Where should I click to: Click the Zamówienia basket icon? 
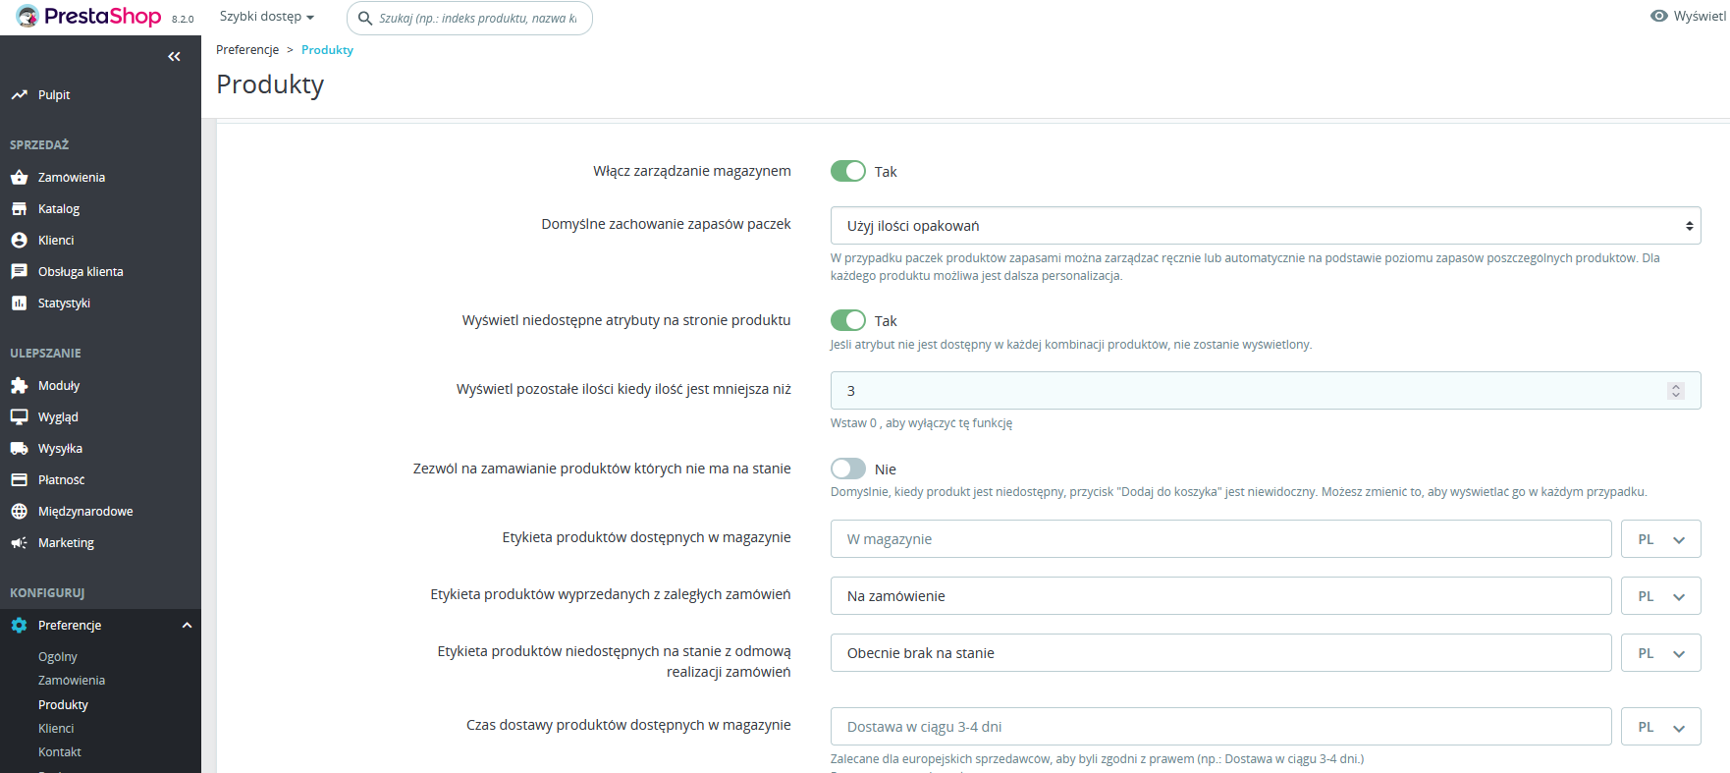pos(19,178)
